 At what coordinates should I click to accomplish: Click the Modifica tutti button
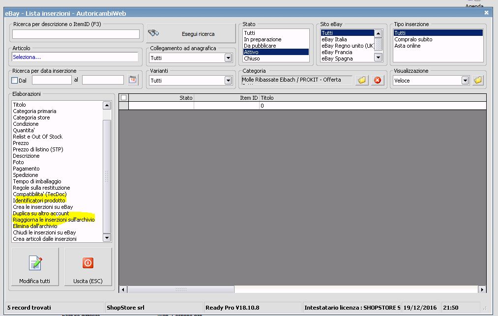click(x=35, y=267)
